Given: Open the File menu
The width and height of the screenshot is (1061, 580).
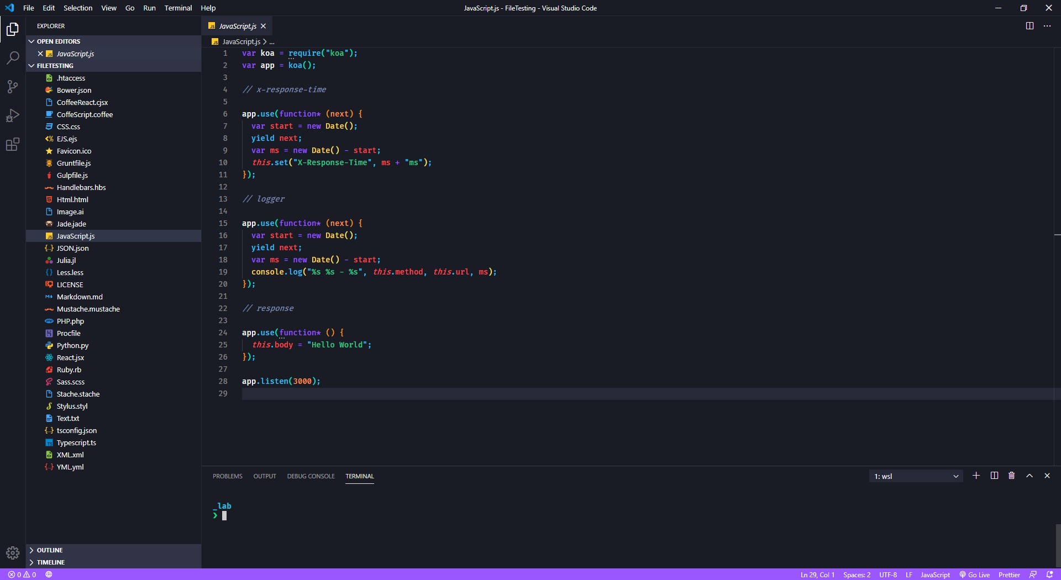Looking at the screenshot, I should tap(29, 8).
